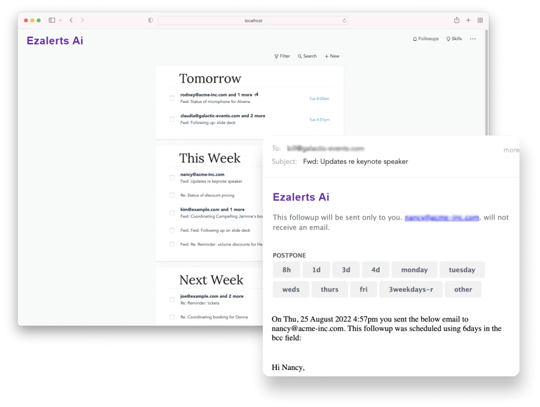Open the Followups menu item
This screenshot has height=407, width=540.
426,39
